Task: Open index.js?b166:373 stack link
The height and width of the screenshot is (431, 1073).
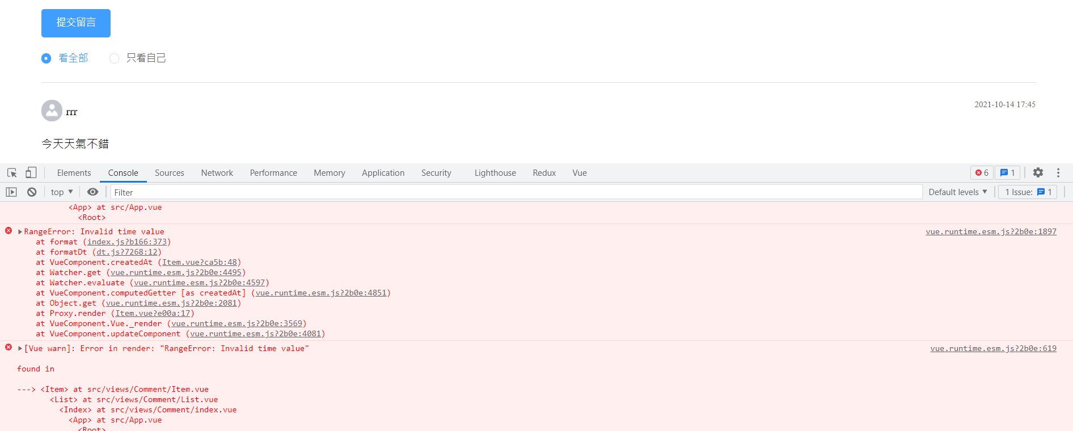Action: click(127, 242)
